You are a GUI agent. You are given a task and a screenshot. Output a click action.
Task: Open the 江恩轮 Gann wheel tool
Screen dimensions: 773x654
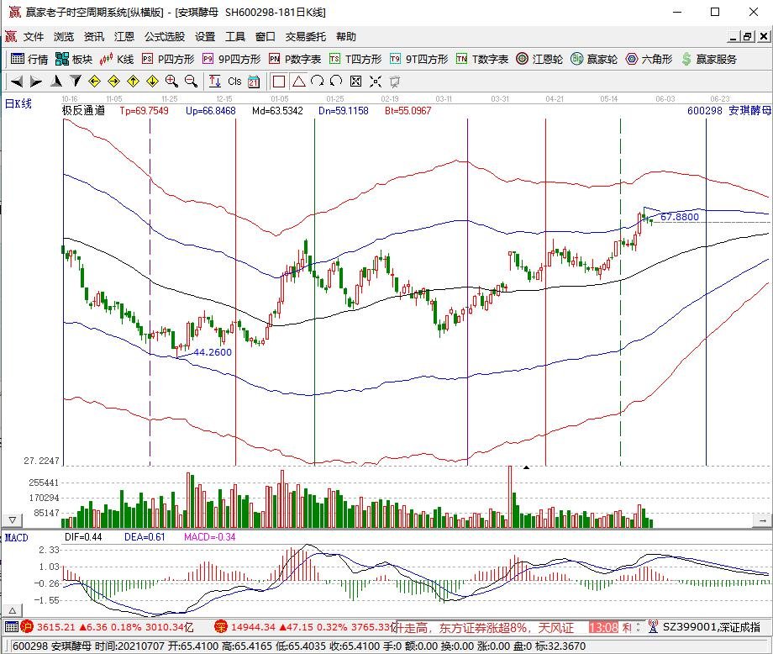[x=539, y=59]
